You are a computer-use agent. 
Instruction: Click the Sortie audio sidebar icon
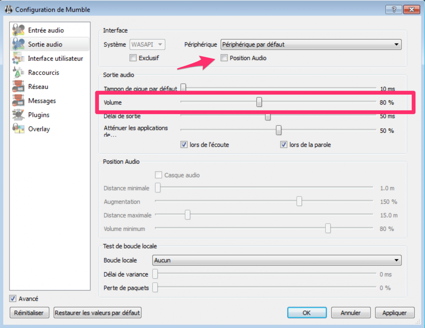18,44
